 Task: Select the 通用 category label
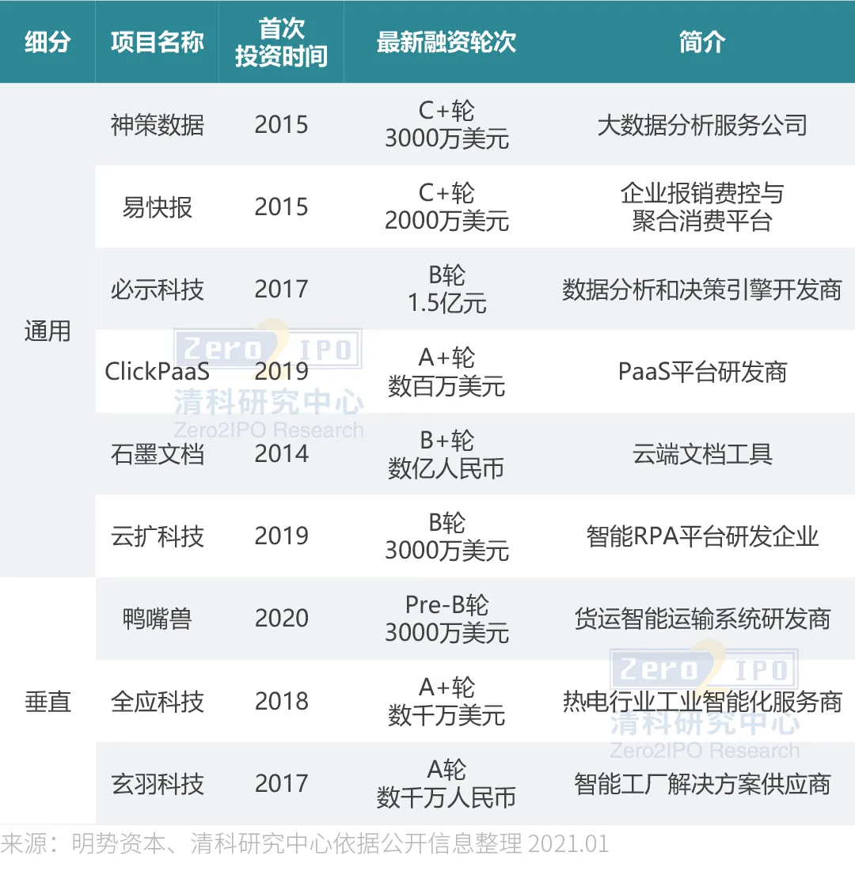(47, 331)
